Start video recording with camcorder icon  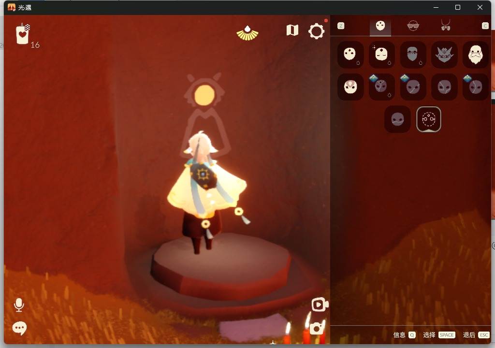pos(320,304)
